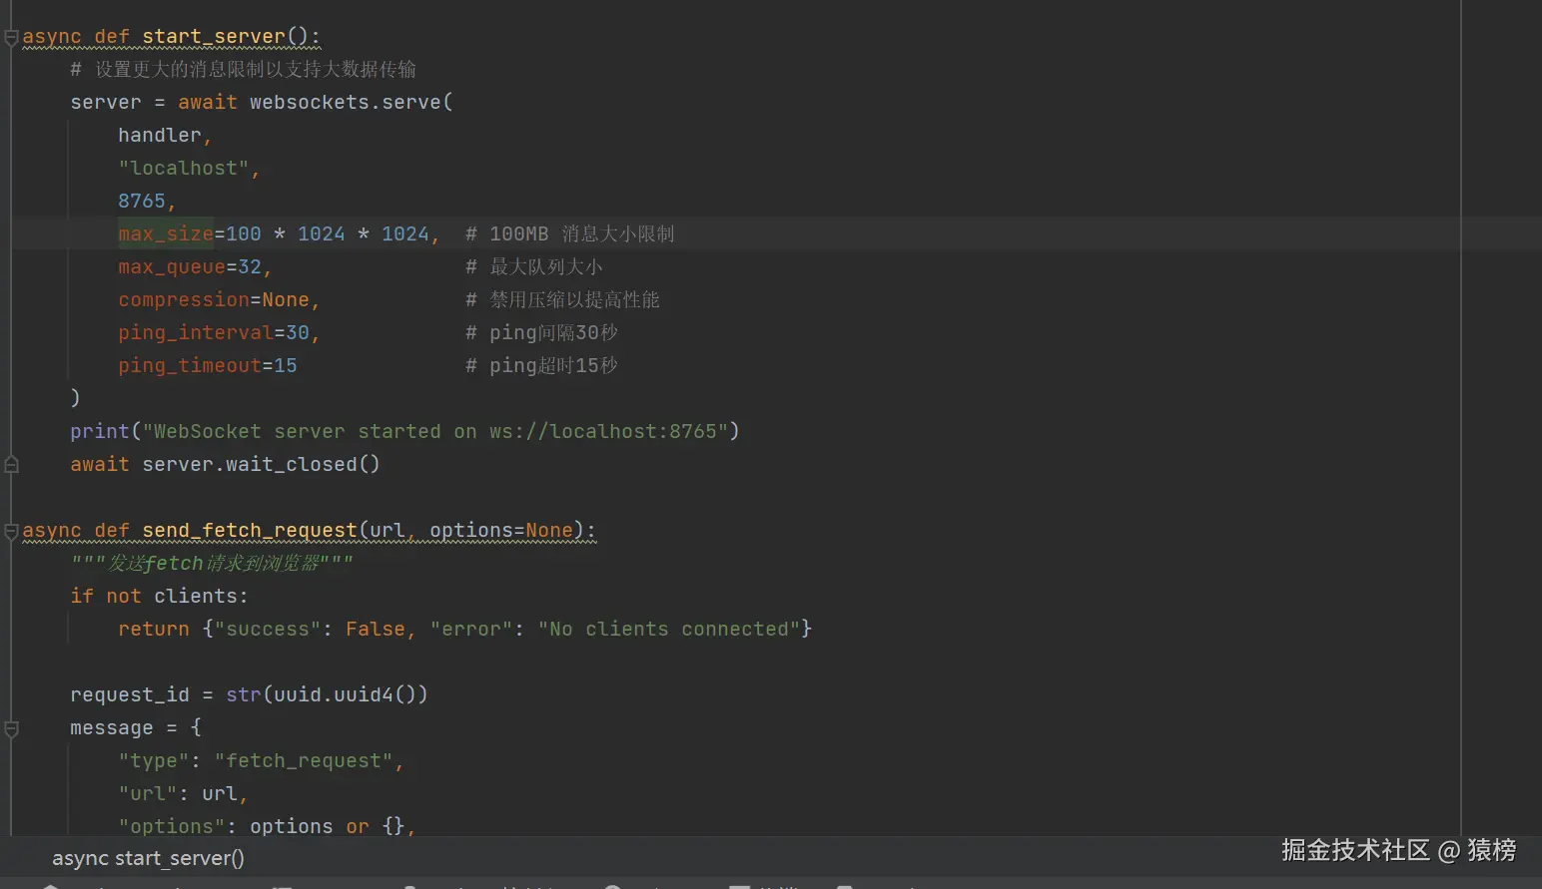Click the "url" dictionary key
This screenshot has width=1542, height=889.
click(148, 793)
